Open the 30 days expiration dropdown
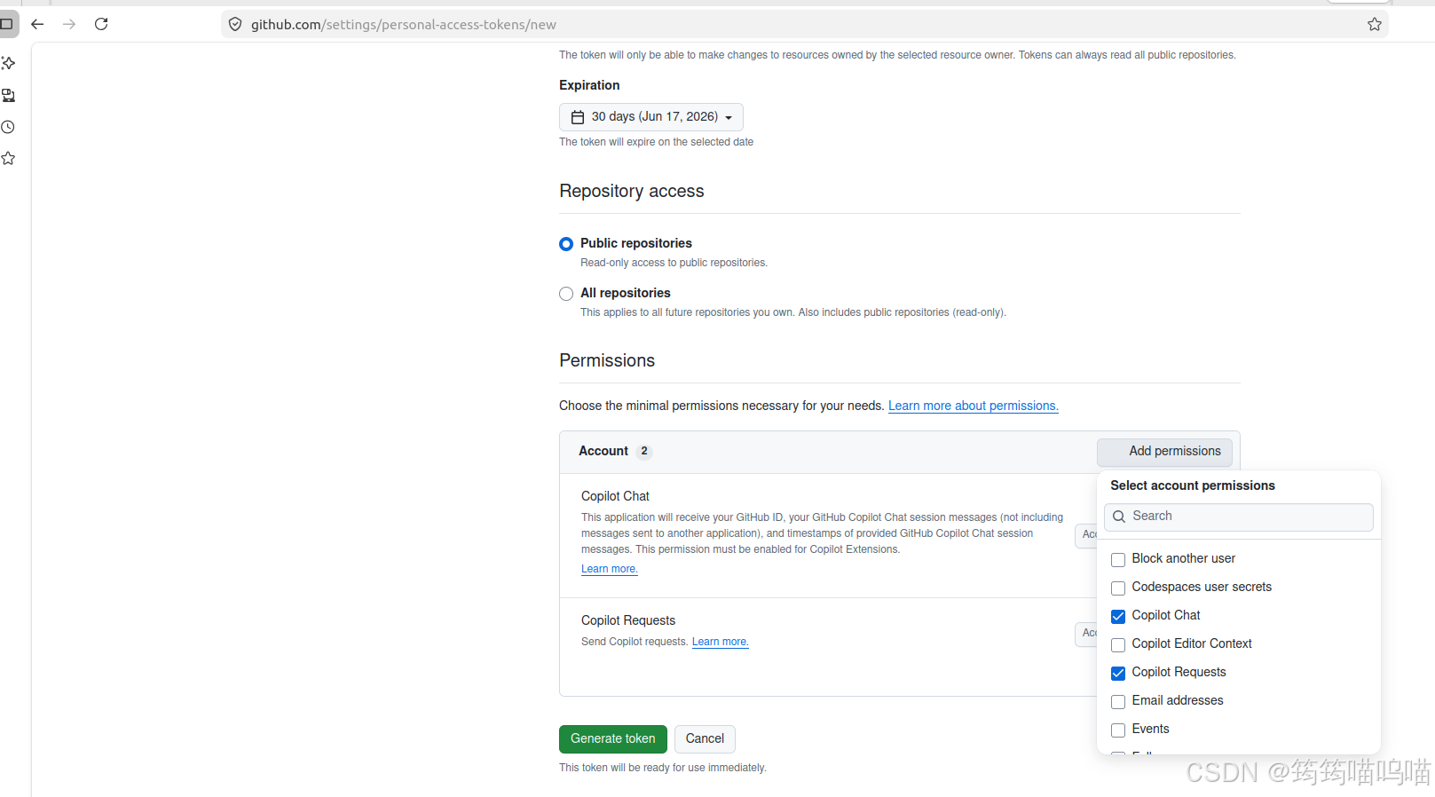 [x=651, y=117]
